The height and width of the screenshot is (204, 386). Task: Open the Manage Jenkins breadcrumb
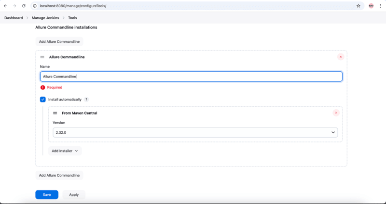coord(45,18)
